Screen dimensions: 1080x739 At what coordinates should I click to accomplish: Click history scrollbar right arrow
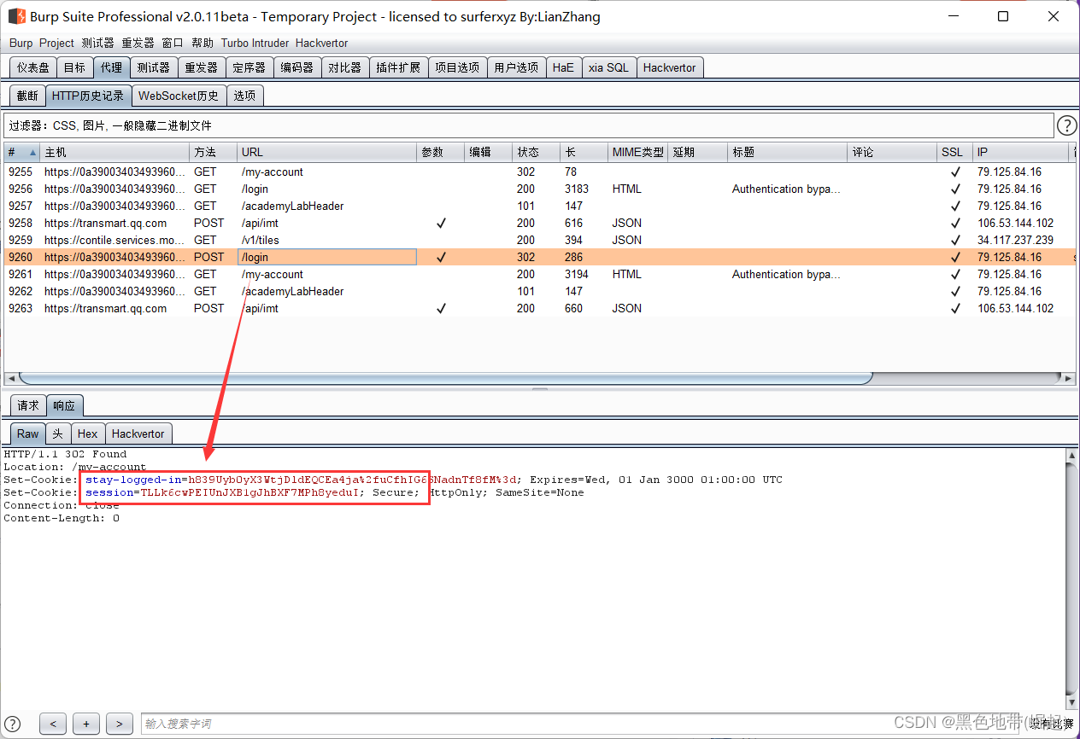pos(1068,378)
